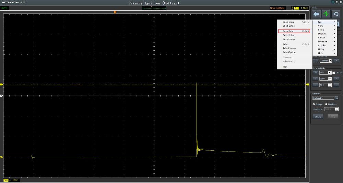This screenshot has width=343, height=183.
Task: Toggle the CH1 ON/OFF checkbox
Action: pos(333,73)
